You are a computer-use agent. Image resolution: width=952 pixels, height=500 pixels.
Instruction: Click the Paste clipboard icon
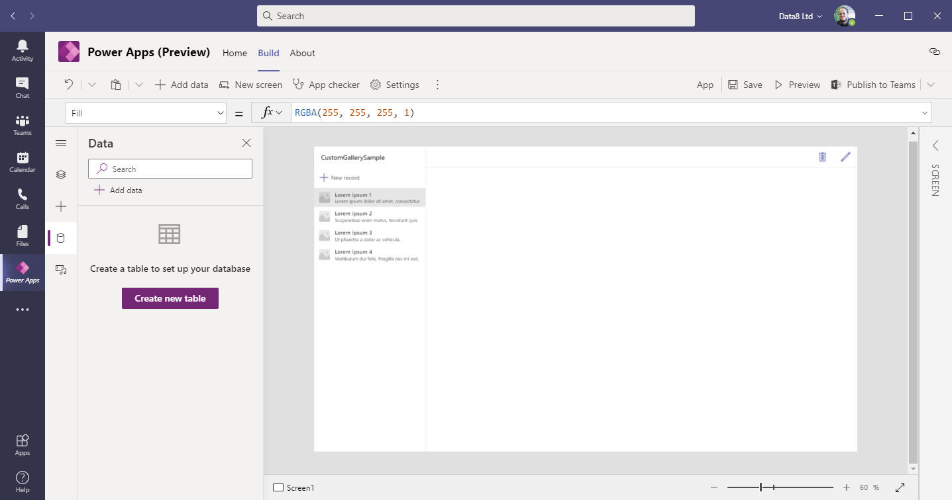coord(116,85)
